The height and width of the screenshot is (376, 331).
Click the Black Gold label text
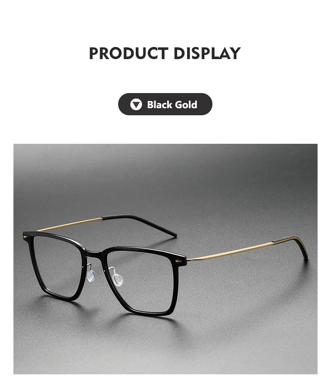(x=172, y=105)
